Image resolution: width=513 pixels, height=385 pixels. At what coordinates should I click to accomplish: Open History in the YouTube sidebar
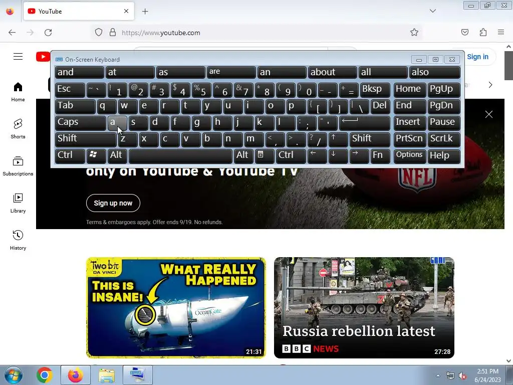click(x=18, y=240)
